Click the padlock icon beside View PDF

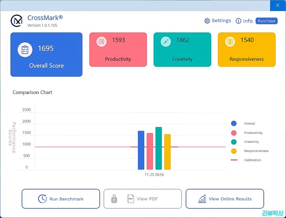pos(114,199)
